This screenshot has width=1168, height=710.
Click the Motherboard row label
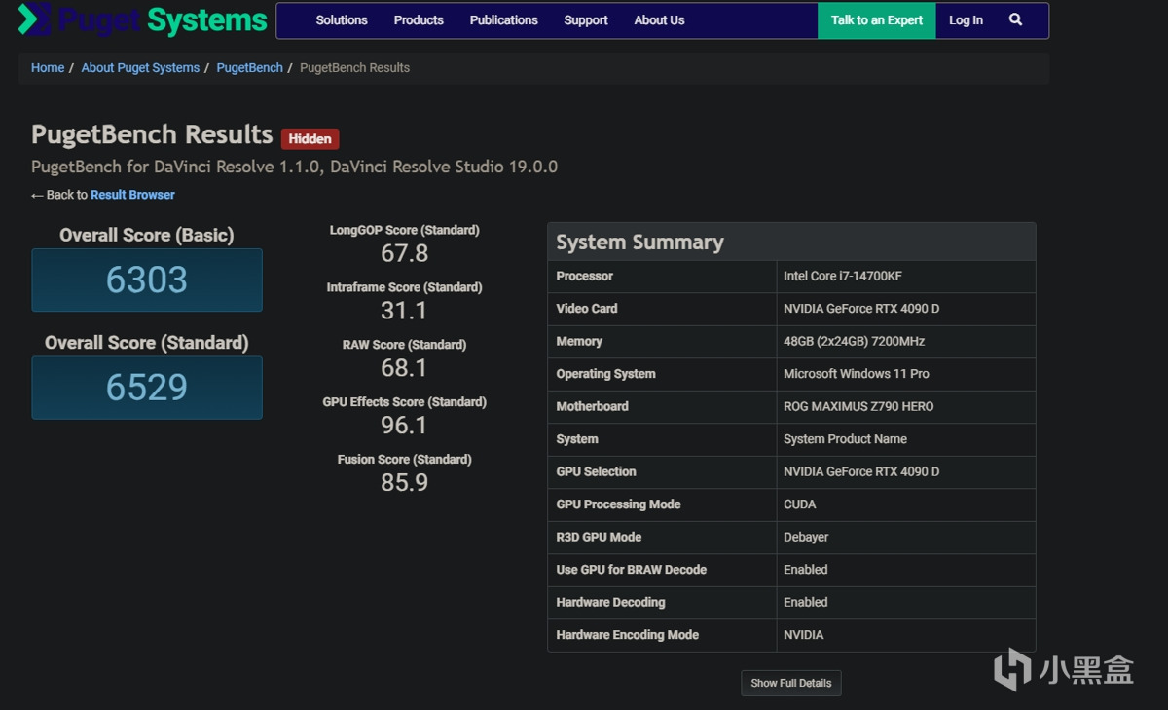coord(592,407)
